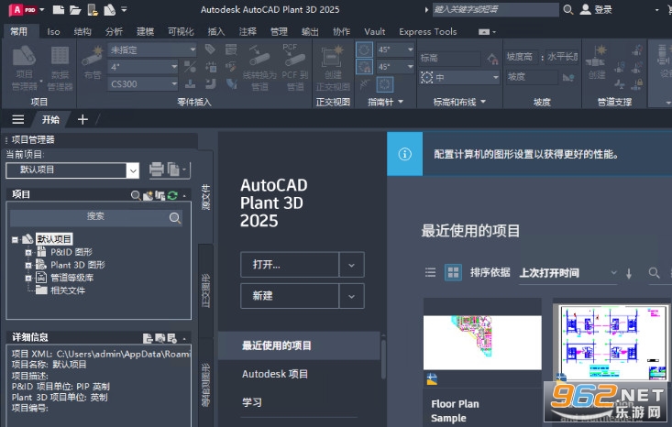
Task: Open the 源文件 vertical side tab
Action: [206, 197]
